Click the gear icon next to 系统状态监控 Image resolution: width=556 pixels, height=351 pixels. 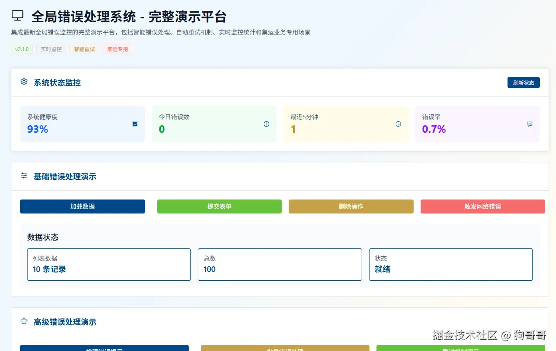pyautogui.click(x=24, y=82)
